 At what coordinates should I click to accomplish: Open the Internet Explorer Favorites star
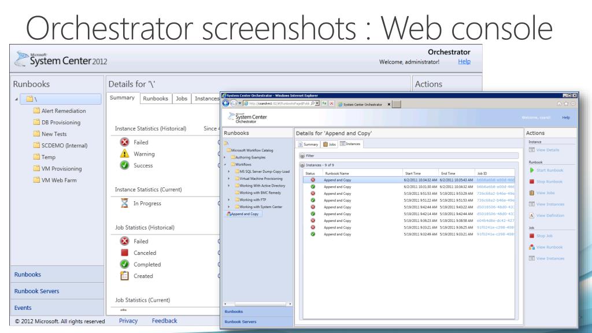coord(566,103)
